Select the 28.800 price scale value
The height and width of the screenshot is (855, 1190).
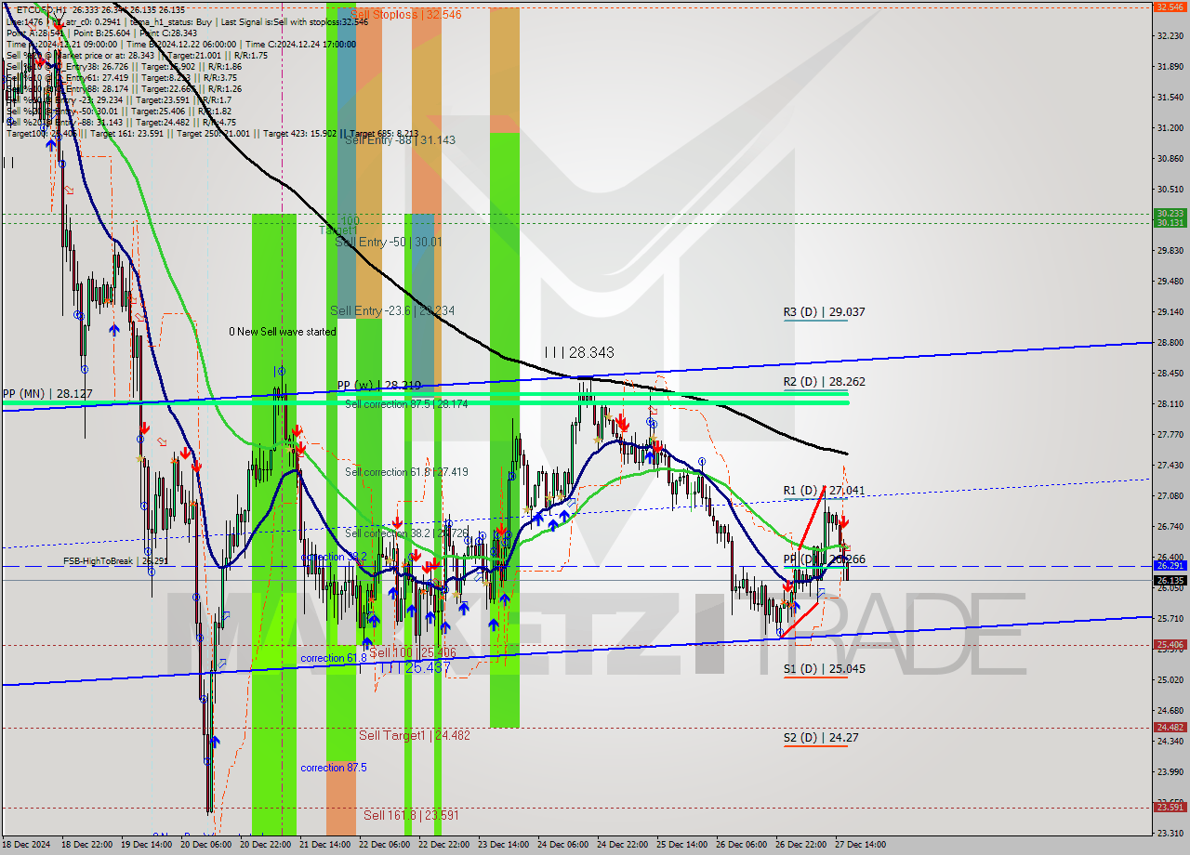click(x=1169, y=342)
